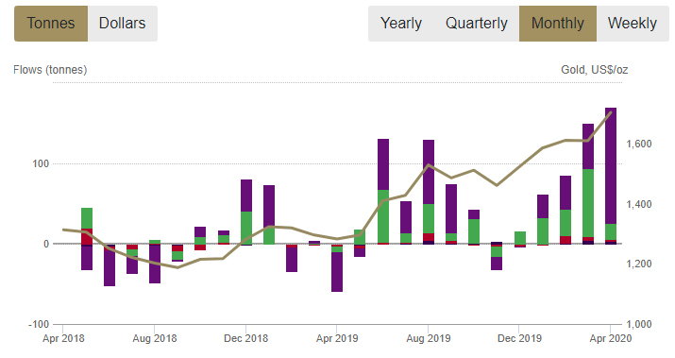The height and width of the screenshot is (358, 675).
Task: Click the tallest purple bar at Apr 2020
Action: (611, 166)
